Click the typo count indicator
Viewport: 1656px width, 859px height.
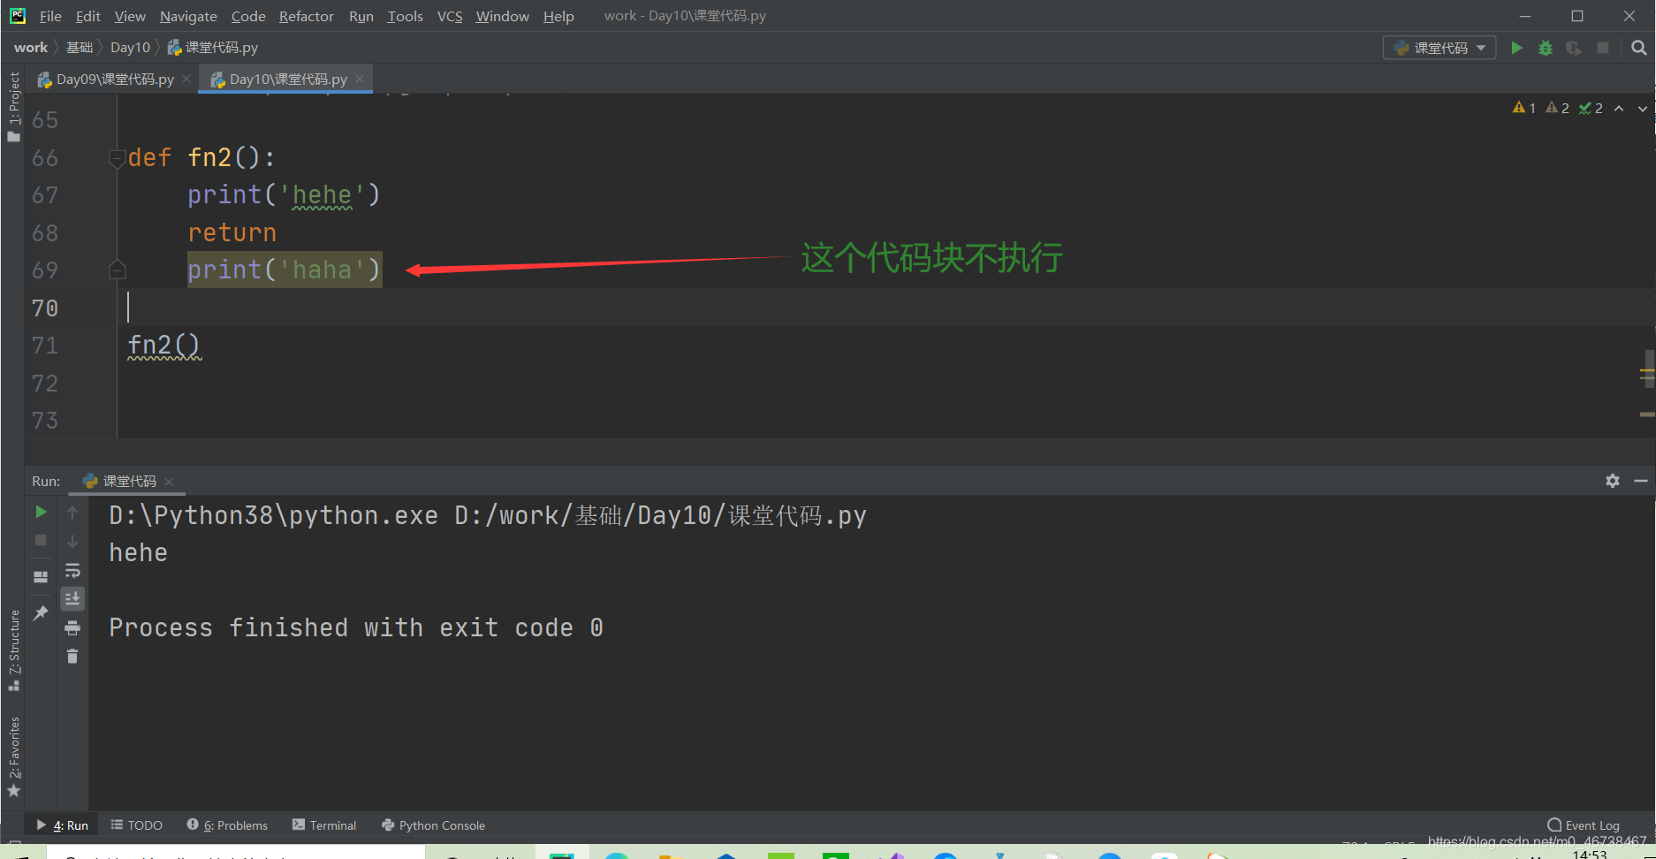point(1591,108)
